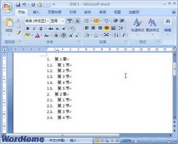This screenshot has width=178, height=144.
Task: Redo the last action
Action: (x=33, y=5)
